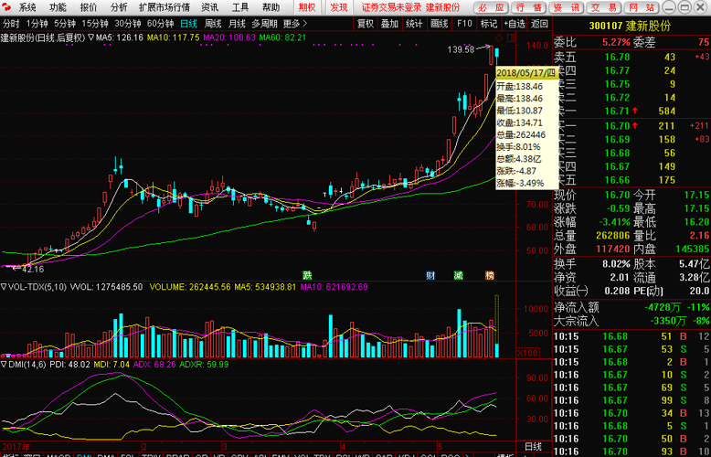
Task: Click the 净流入额 -4728万 row
Action: coord(631,308)
